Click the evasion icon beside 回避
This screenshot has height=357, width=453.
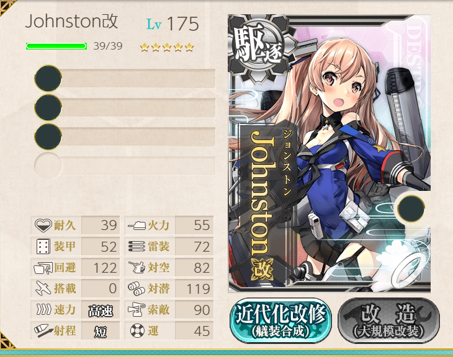pyautogui.click(x=43, y=268)
